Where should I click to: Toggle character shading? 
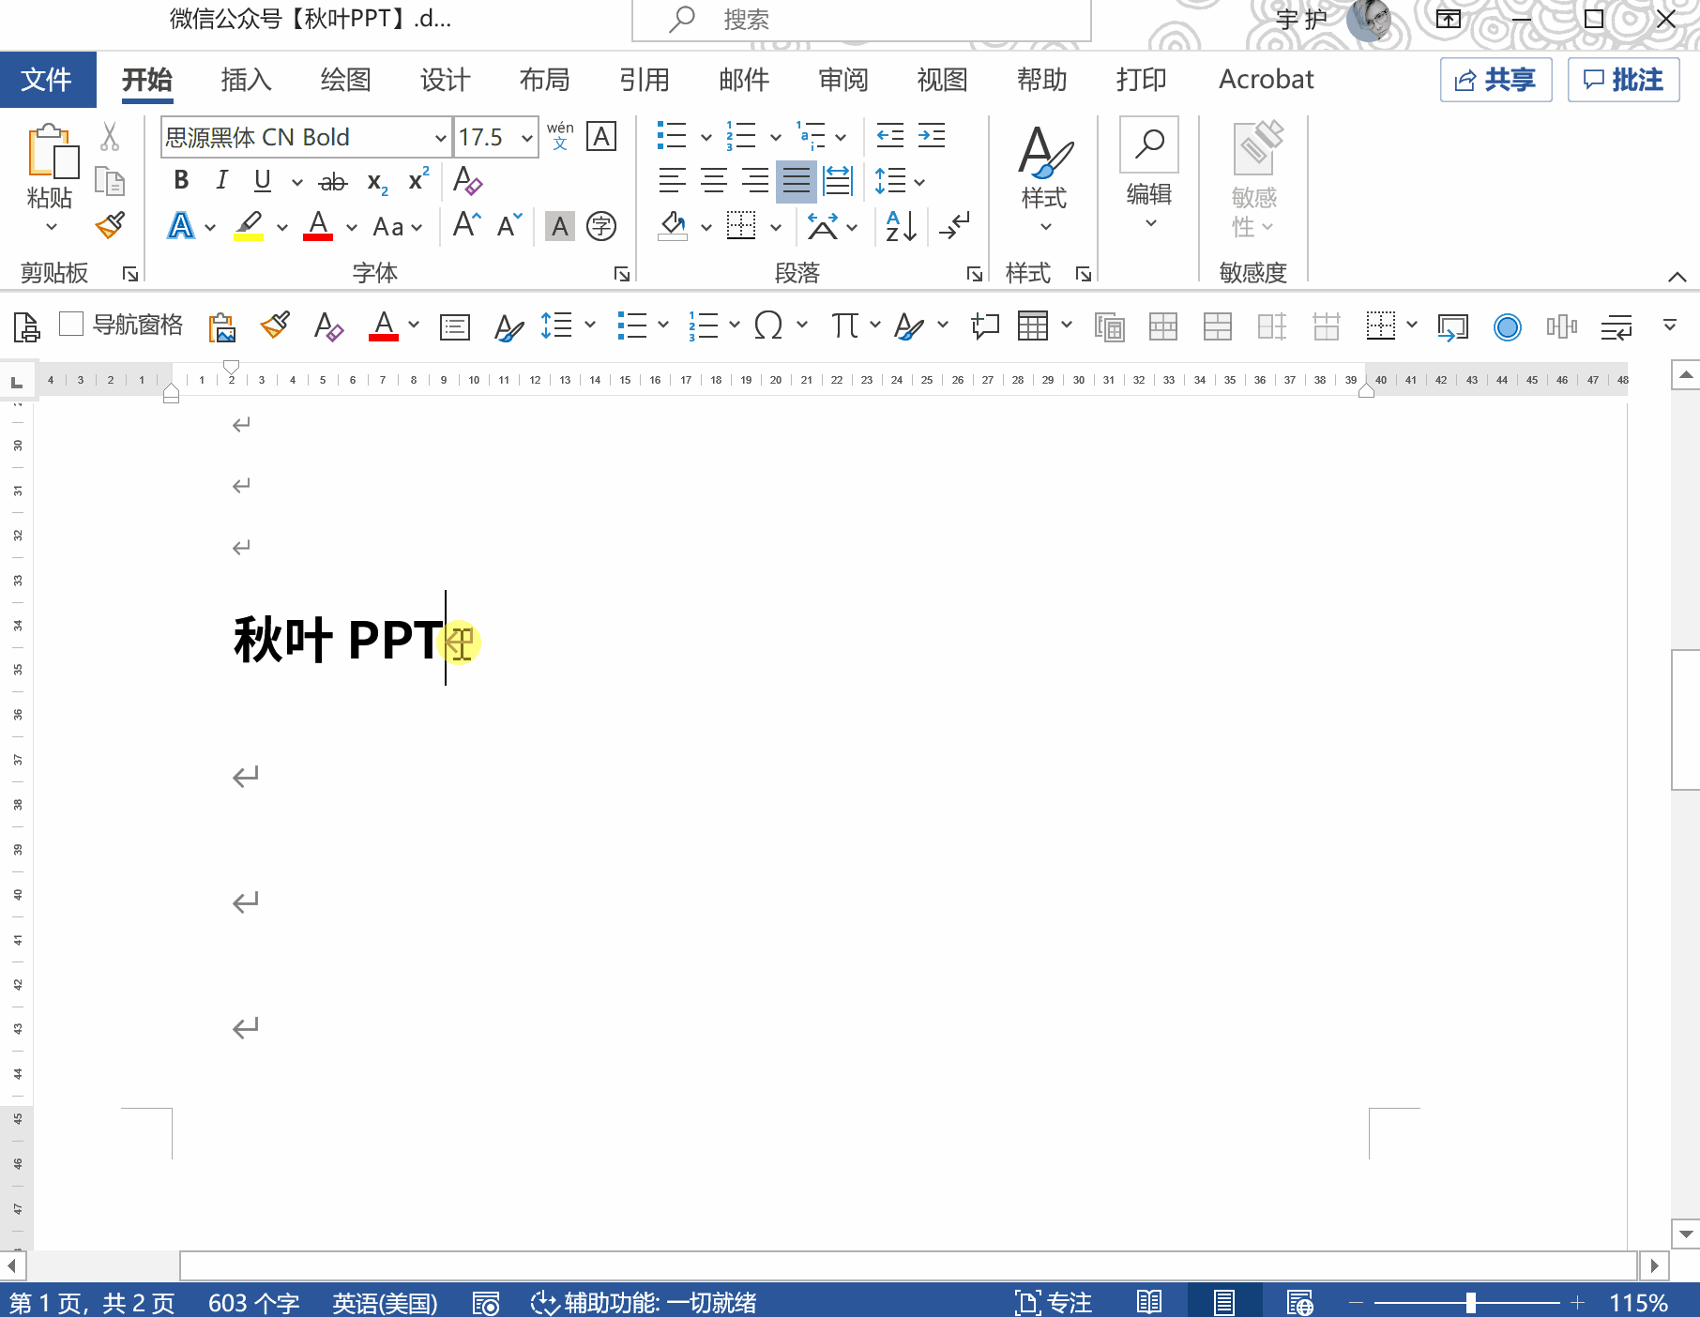coord(560,226)
